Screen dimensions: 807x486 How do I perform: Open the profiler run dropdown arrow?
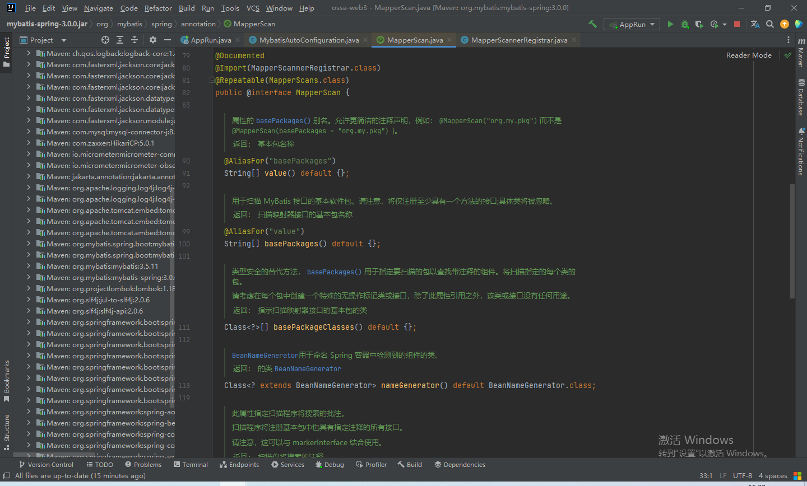tap(725, 24)
